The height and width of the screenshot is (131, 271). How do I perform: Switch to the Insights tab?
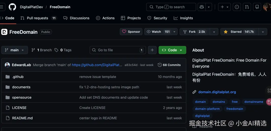coord(183,18)
